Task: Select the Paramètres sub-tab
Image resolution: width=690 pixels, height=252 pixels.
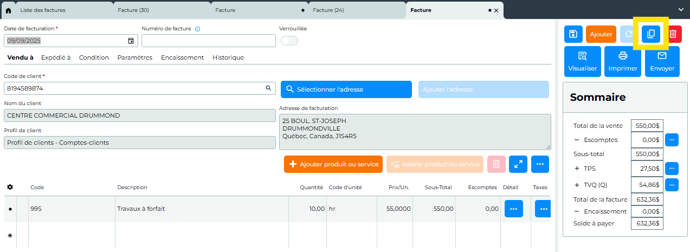Action: point(135,57)
